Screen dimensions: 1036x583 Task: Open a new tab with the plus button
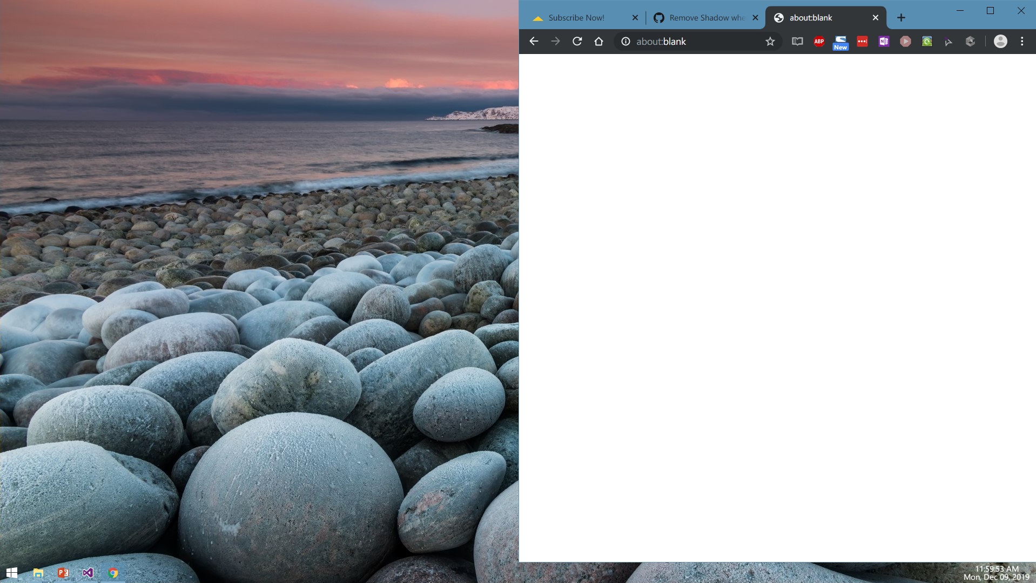coord(901,17)
